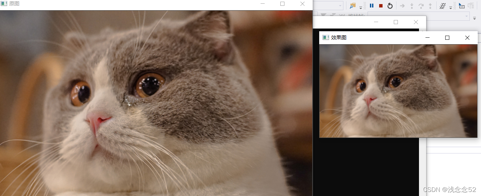Screen dimensions: 481x196
Task: Click the 效果图 window's title bar icon
Action: click(326, 37)
